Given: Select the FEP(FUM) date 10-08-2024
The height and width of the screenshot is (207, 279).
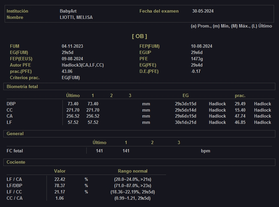Looking at the screenshot, I should (x=202, y=46).
